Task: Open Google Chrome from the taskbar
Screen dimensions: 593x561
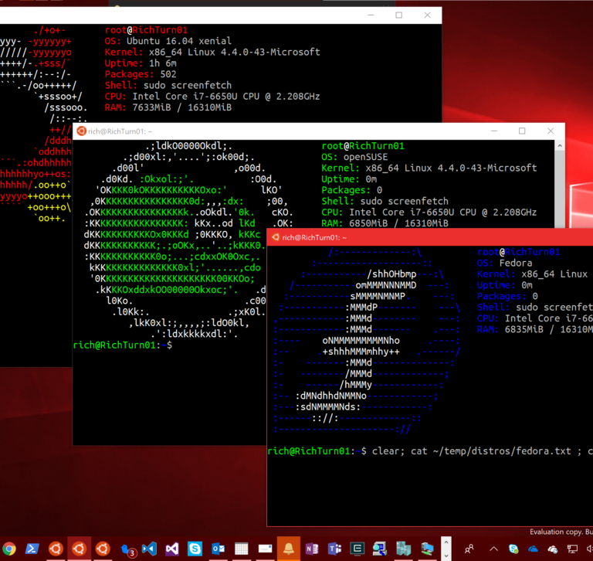Action: click(x=8, y=549)
